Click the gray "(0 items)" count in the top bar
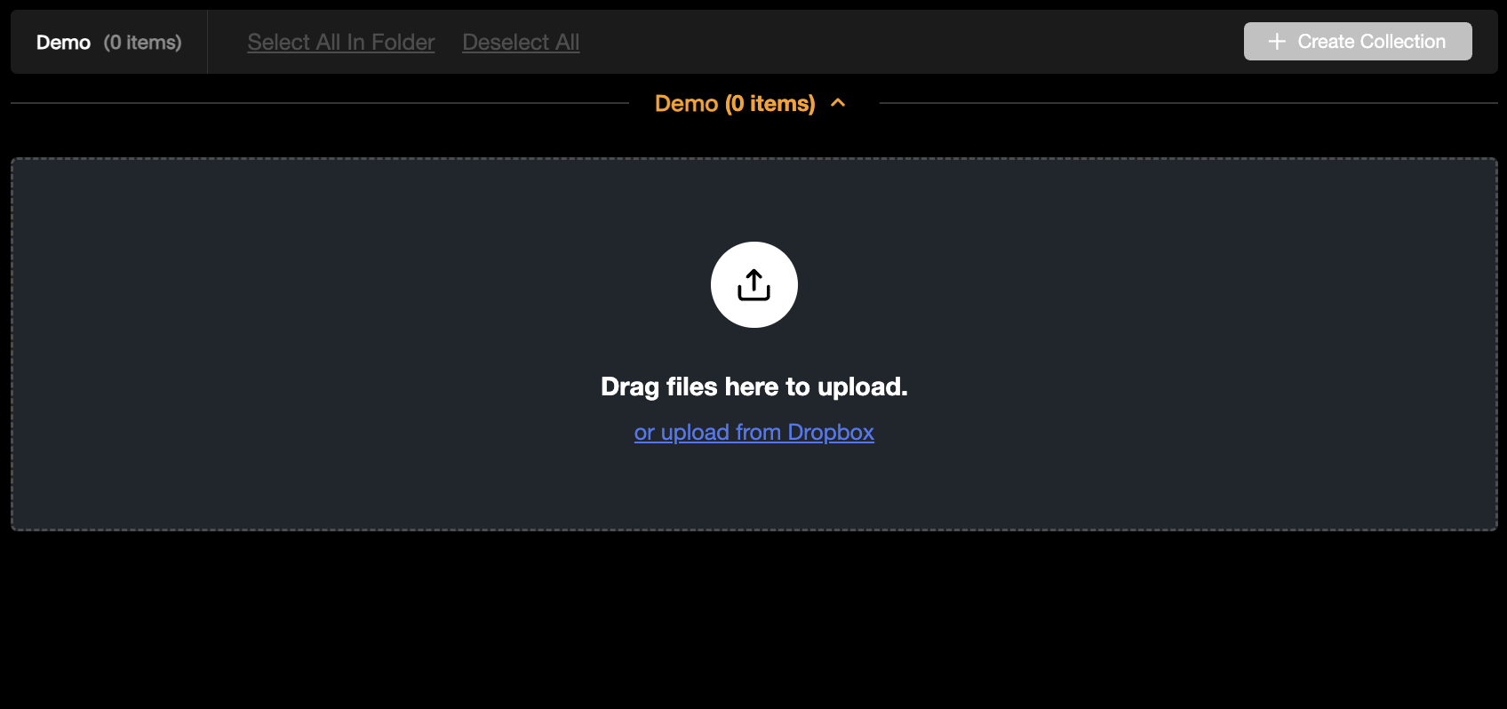Viewport: 1507px width, 709px height. coord(142,43)
